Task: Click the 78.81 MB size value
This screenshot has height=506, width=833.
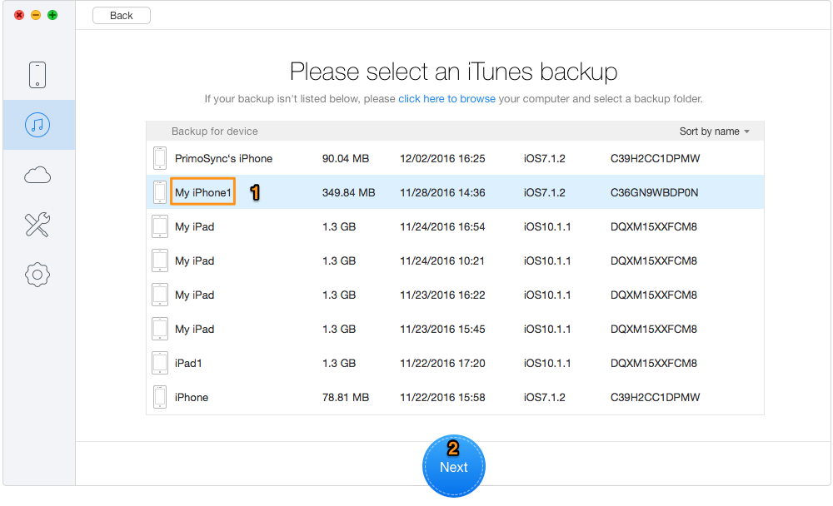Action: 346,397
